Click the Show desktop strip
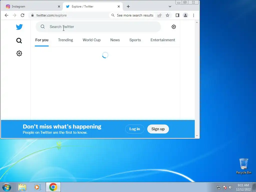 tap(254, 187)
